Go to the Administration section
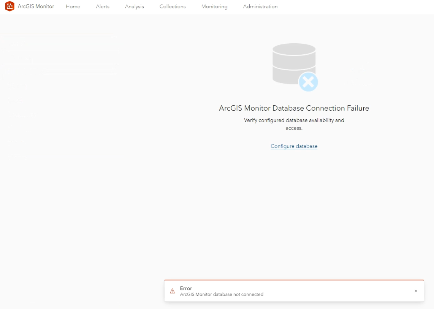The image size is (434, 309). click(x=260, y=6)
